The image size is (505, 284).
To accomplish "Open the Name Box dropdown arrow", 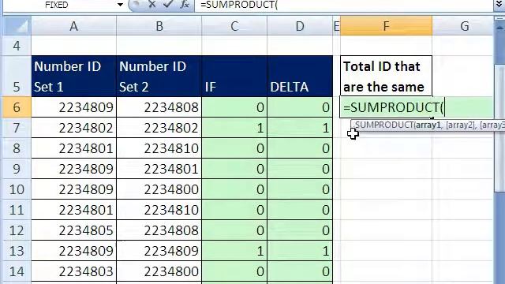I will (x=120, y=5).
